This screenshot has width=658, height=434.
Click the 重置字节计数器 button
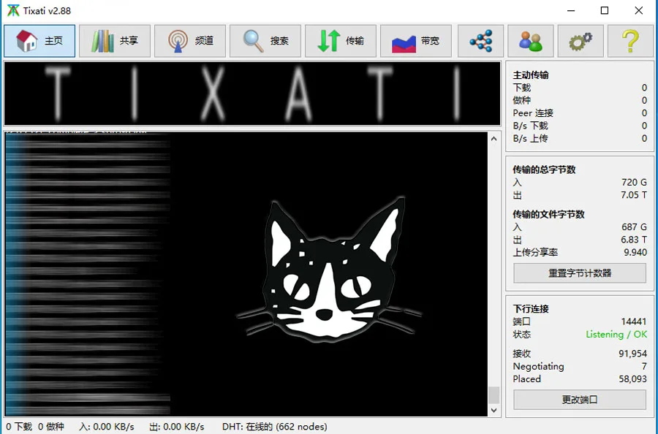point(580,273)
